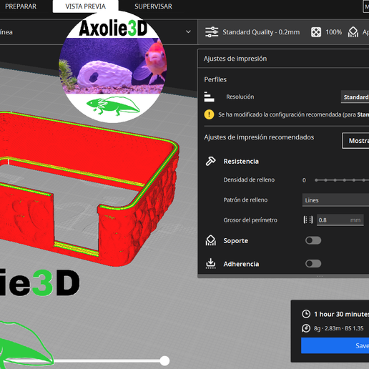369x369 pixels.
Task: Click the Ajustes de impresión panel title
Action: click(235, 59)
